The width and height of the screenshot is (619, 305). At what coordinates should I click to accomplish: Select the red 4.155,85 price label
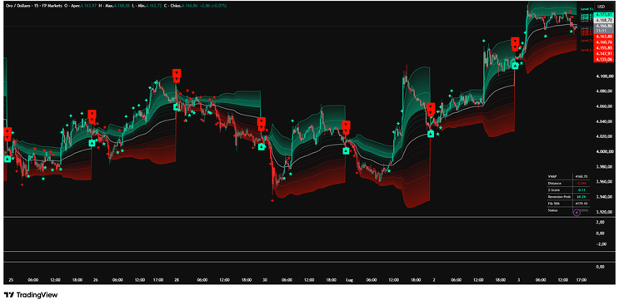click(604, 47)
